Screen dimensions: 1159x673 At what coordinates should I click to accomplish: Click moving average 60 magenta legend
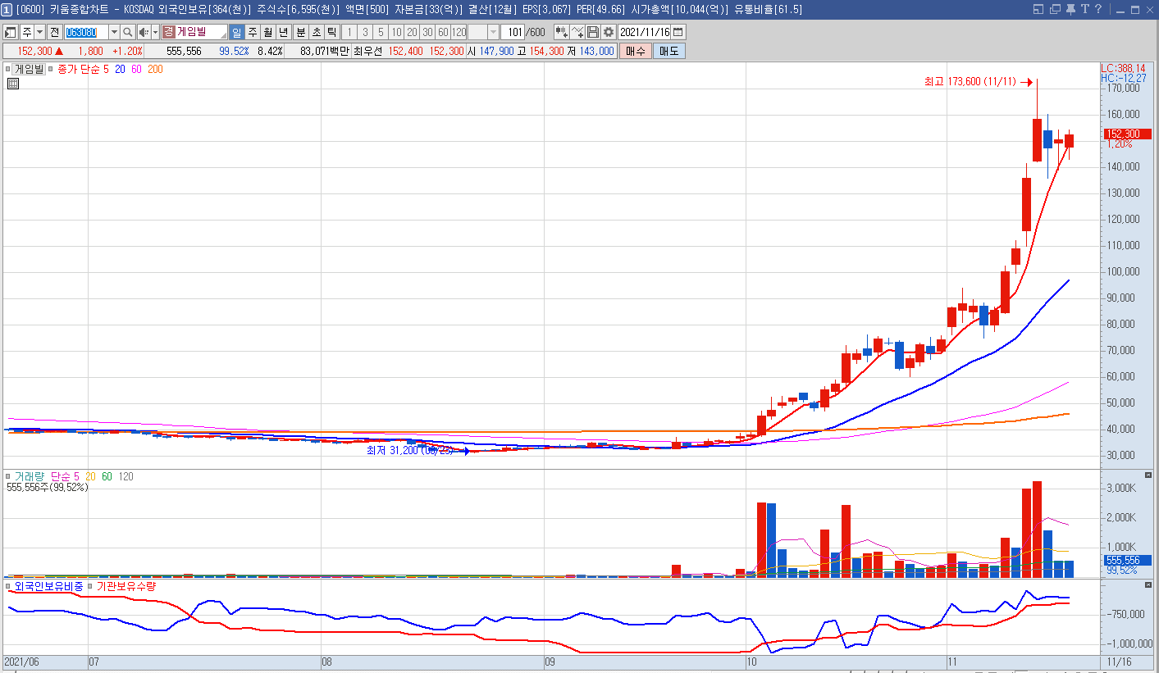tap(136, 70)
